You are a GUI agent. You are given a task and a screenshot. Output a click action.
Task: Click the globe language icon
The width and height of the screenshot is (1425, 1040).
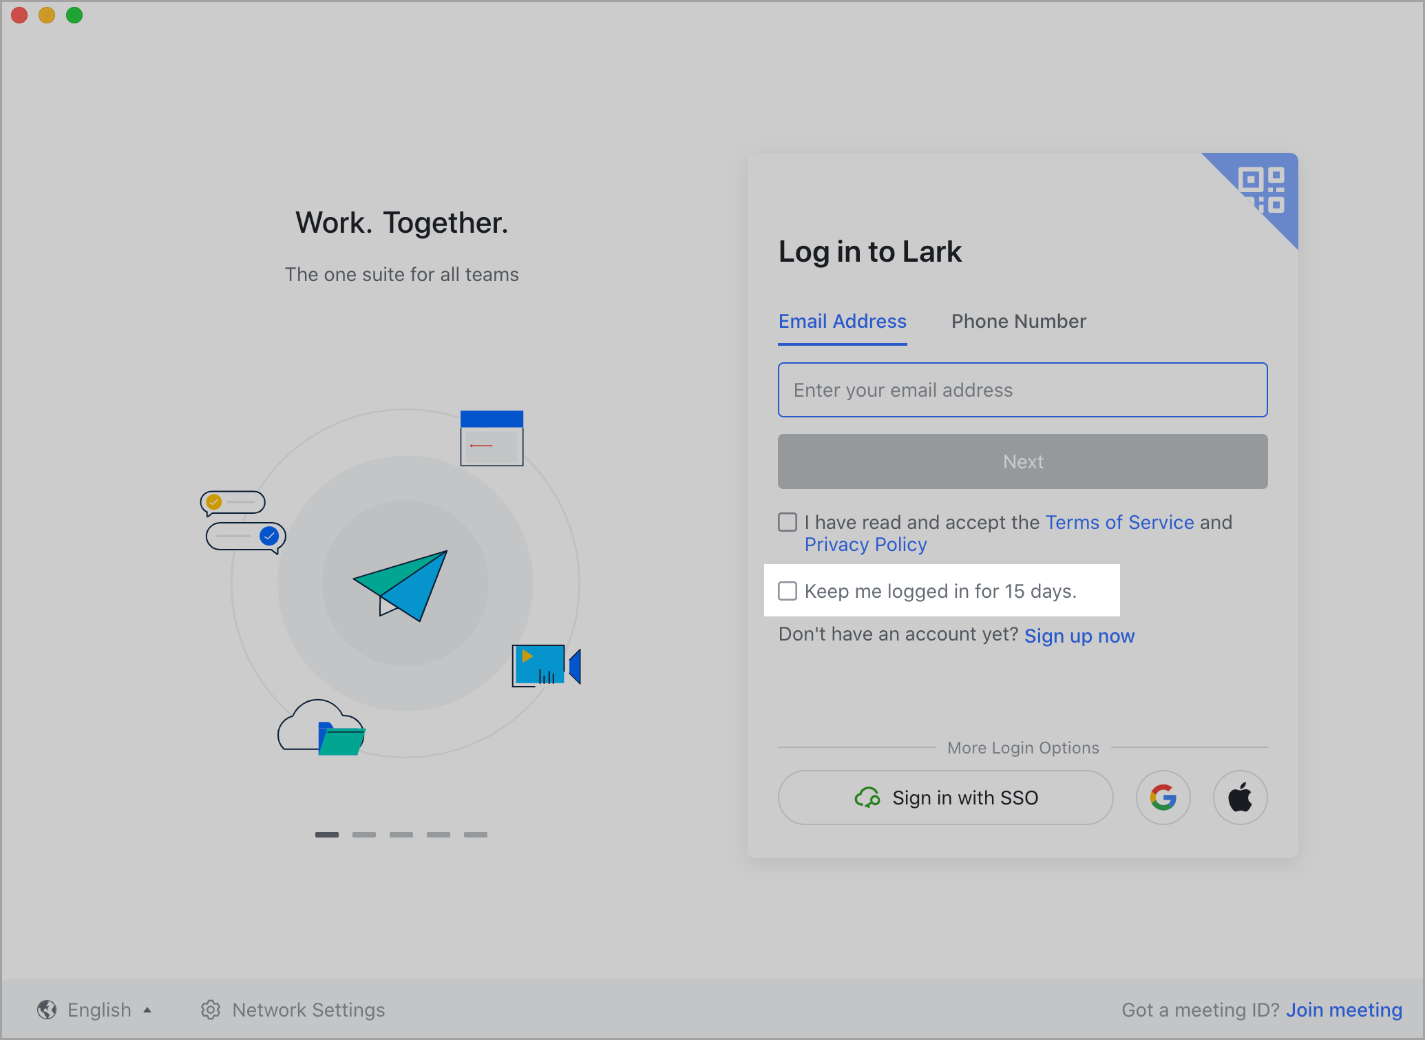click(47, 1010)
